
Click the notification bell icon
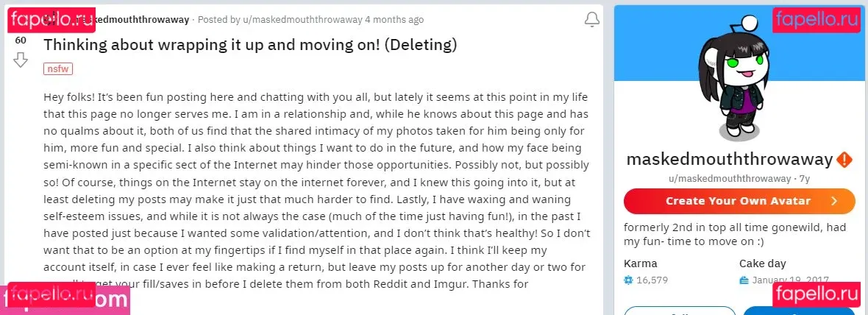[x=591, y=20]
